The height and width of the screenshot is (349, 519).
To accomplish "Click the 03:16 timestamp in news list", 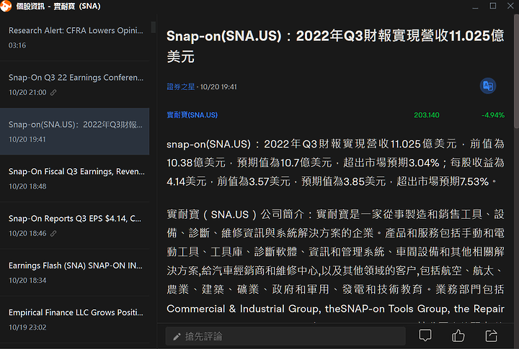I will point(17,45).
